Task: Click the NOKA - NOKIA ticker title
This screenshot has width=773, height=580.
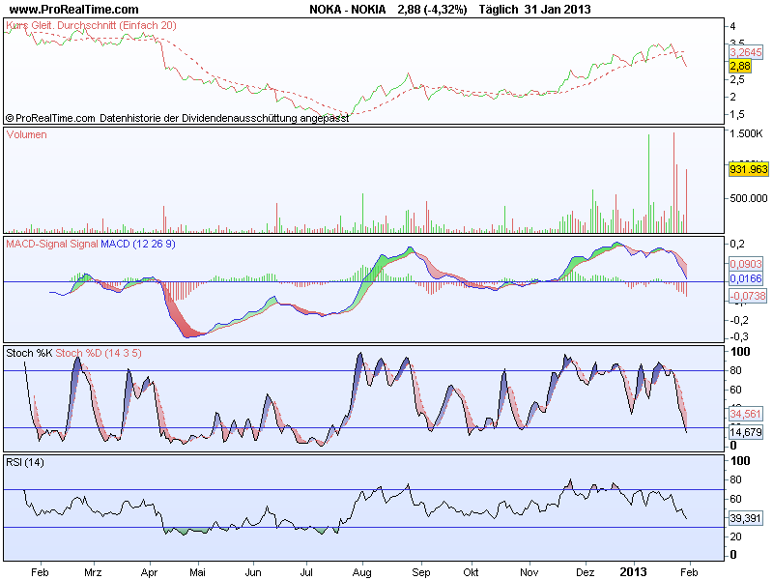Action: pyautogui.click(x=348, y=10)
